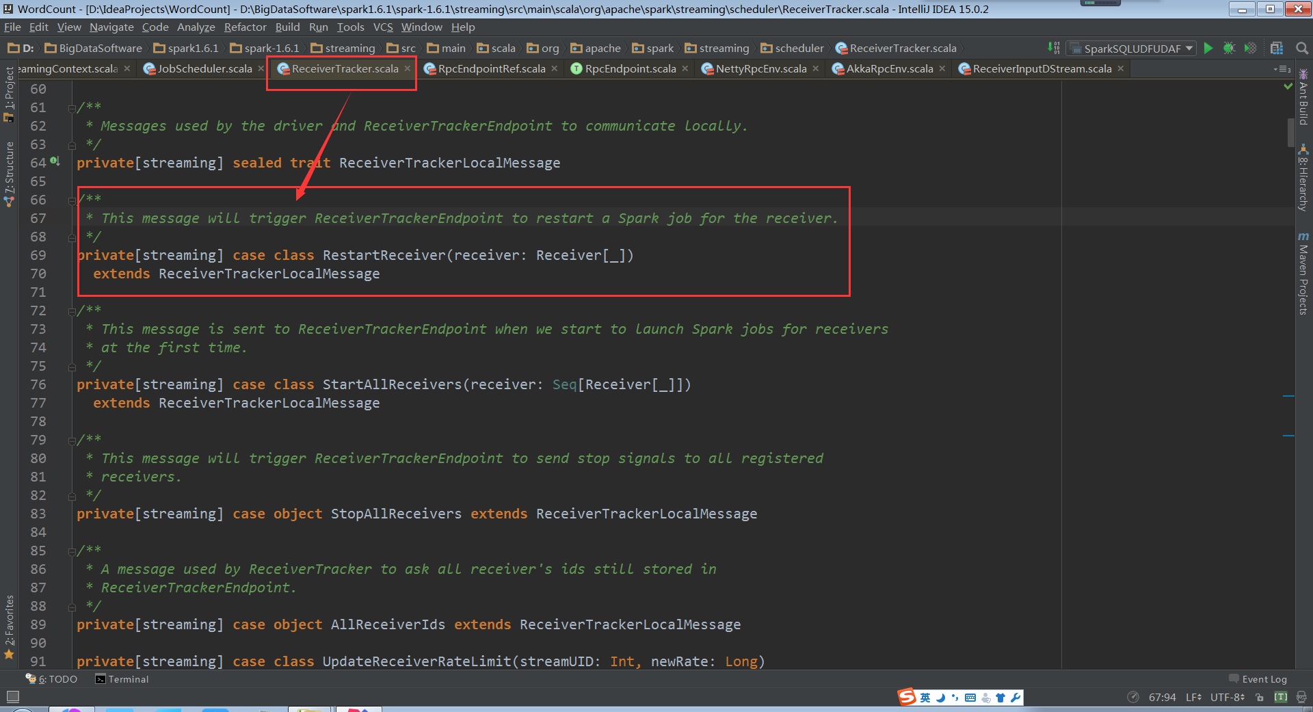Image resolution: width=1313 pixels, height=712 pixels.
Task: Show hidden editor tabs list dropdown
Action: [x=1282, y=69]
